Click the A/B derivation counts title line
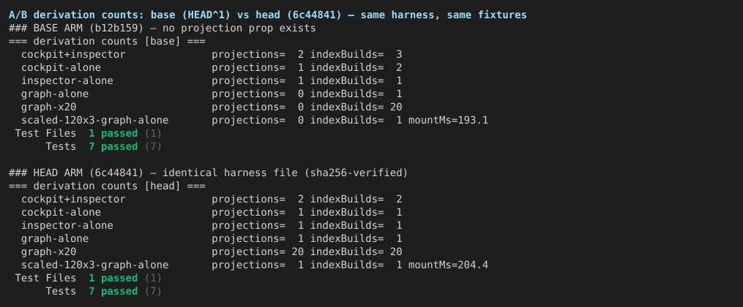The height and width of the screenshot is (307, 743). [268, 15]
